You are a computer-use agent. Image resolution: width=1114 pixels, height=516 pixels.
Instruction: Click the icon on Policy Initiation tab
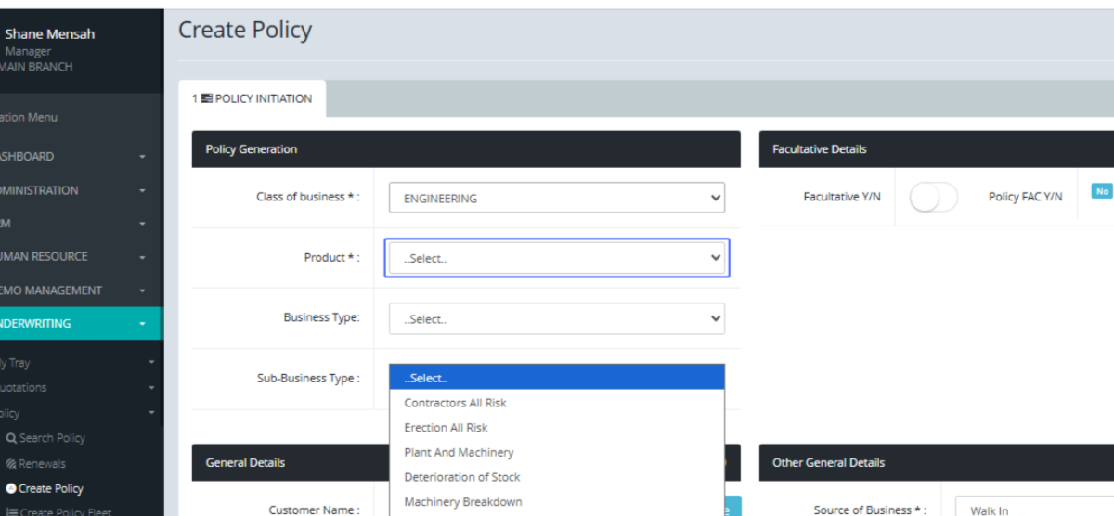(206, 98)
